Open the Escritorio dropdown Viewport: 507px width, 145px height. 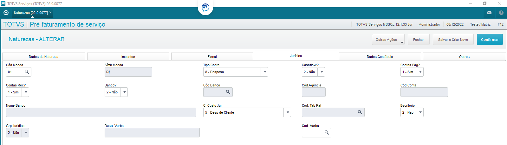[x=420, y=112]
